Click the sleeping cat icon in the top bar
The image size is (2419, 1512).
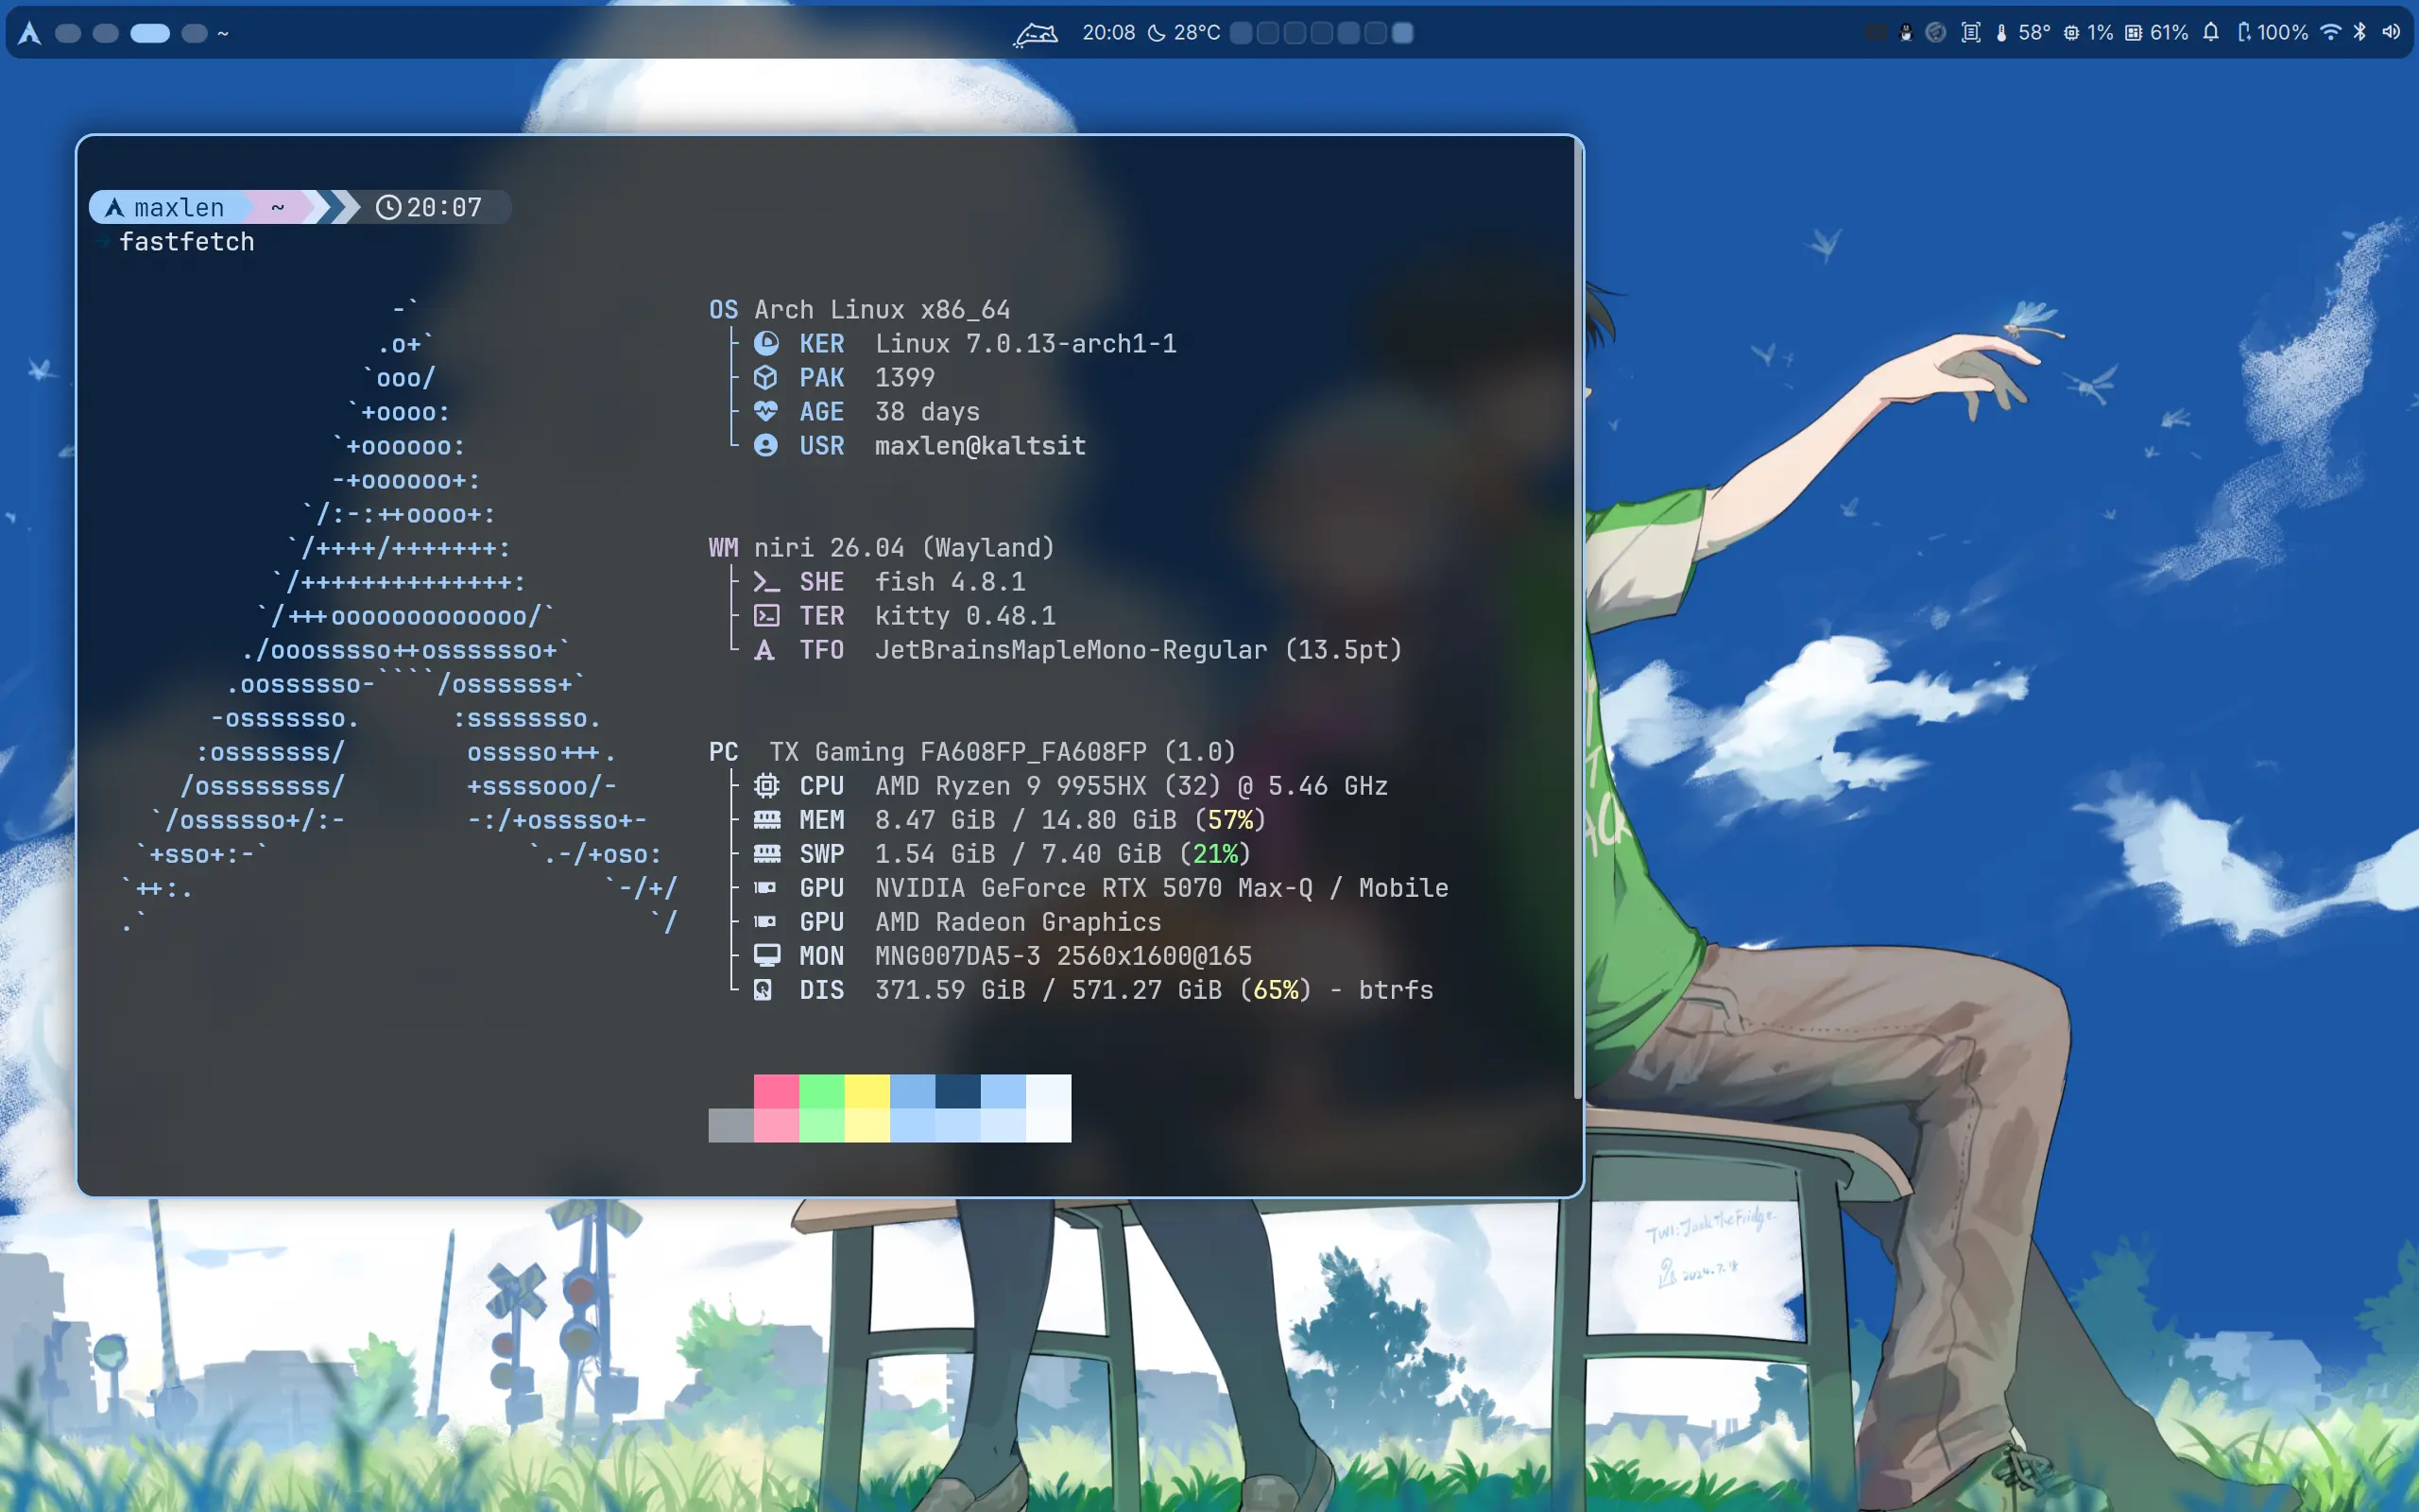[x=1036, y=34]
